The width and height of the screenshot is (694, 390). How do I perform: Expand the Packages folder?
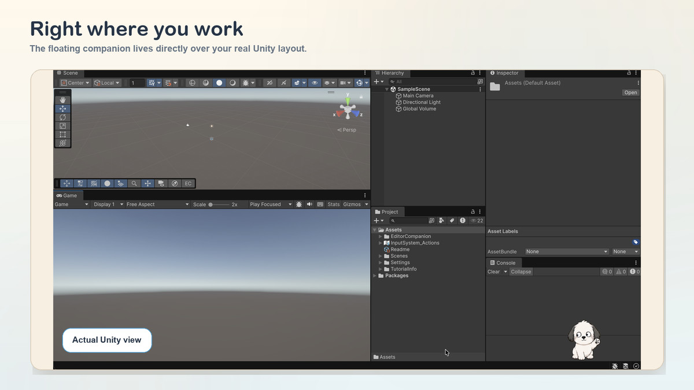pos(375,276)
